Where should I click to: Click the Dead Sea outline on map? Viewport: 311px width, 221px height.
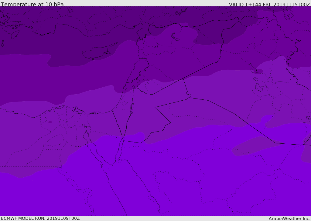tap(132, 108)
